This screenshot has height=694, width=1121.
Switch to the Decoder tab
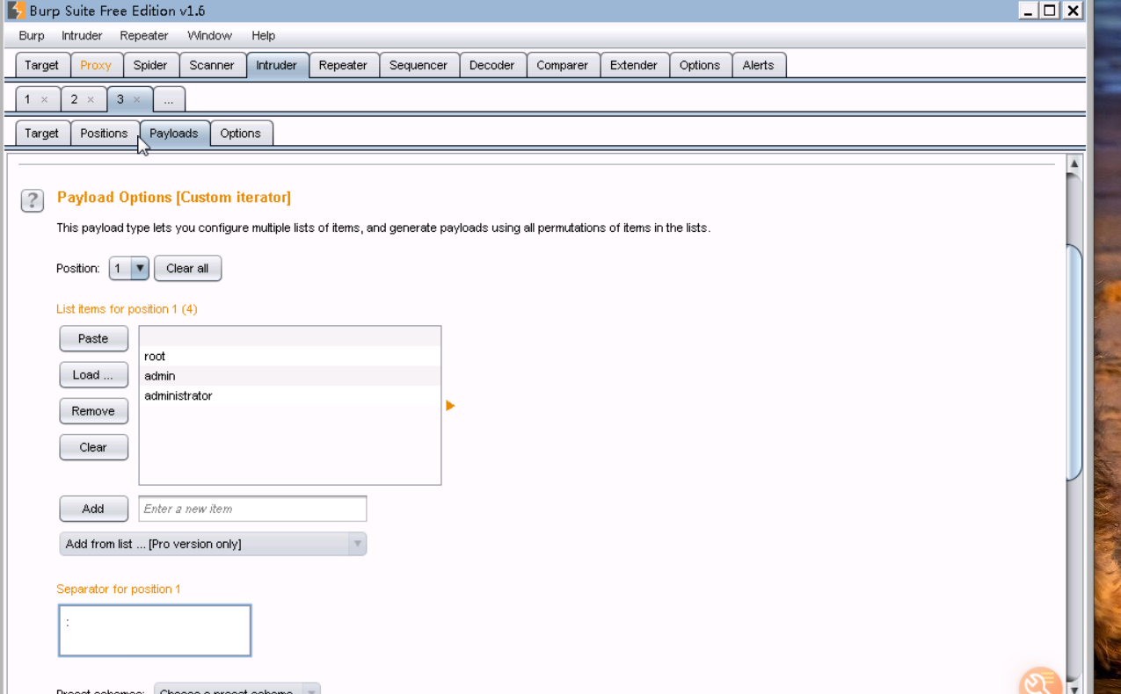[x=491, y=65]
